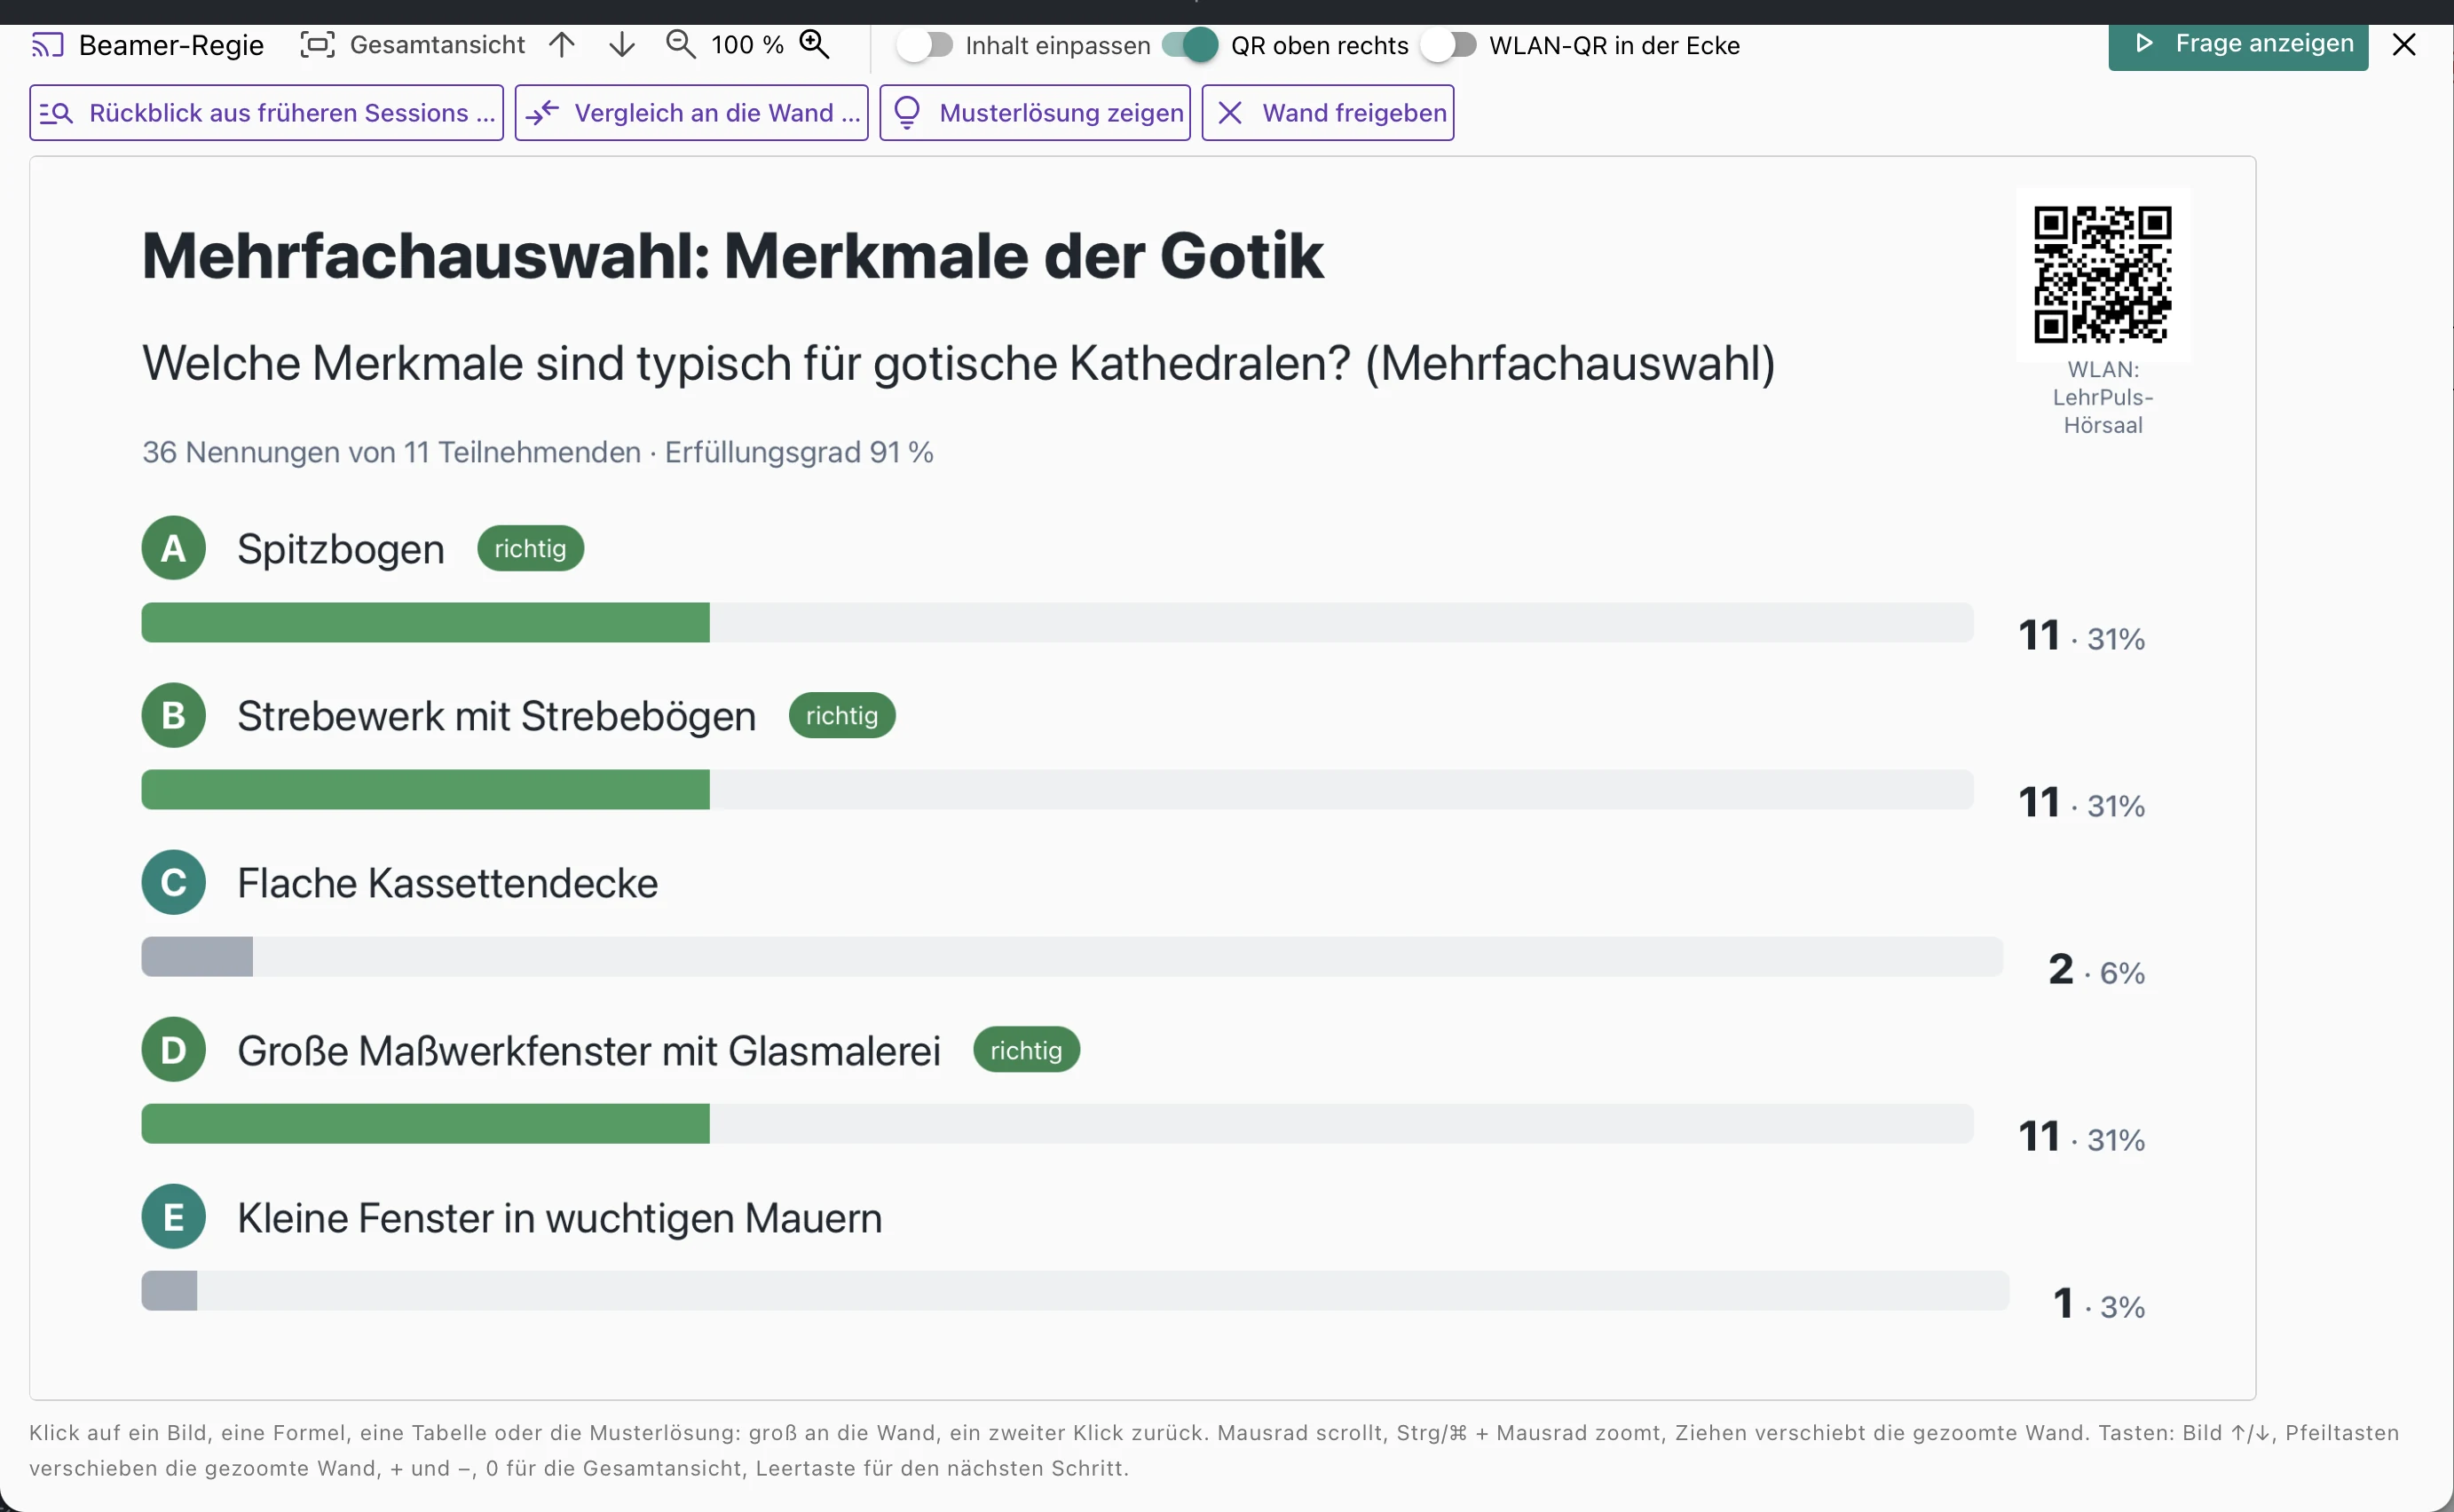Click the 36 Nennungen statistics line
Screen dimensions: 2454x1512
pyautogui.click(x=538, y=452)
